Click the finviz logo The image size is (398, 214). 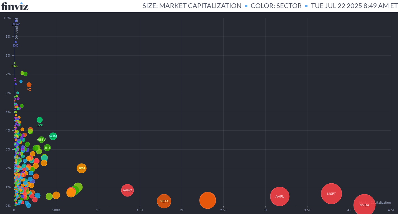(x=15, y=6)
